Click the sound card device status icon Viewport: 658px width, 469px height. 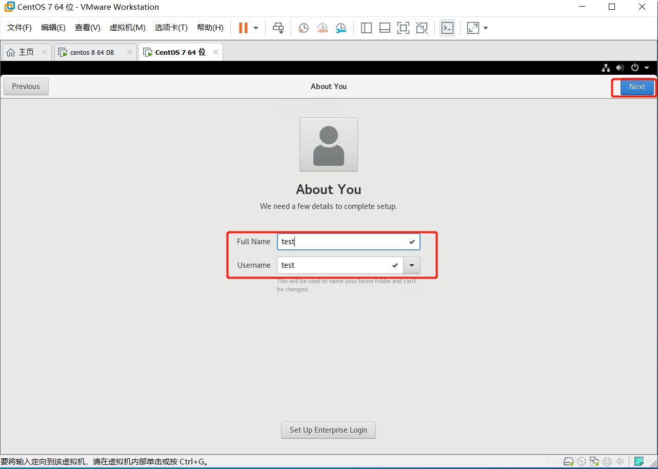620,461
